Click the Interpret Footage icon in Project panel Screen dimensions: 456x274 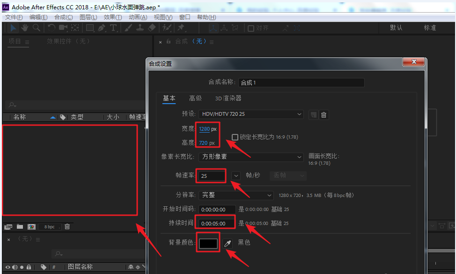coord(8,227)
